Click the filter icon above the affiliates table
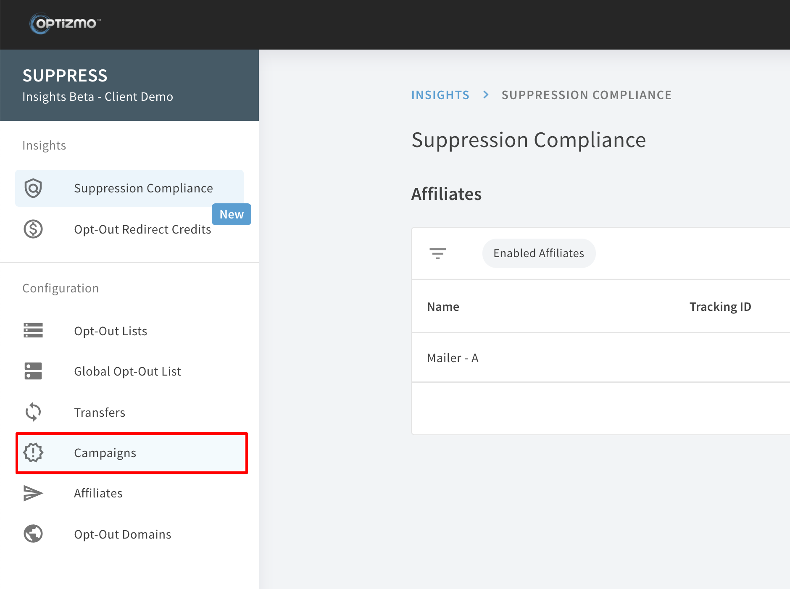Image resolution: width=790 pixels, height=589 pixels. (438, 253)
